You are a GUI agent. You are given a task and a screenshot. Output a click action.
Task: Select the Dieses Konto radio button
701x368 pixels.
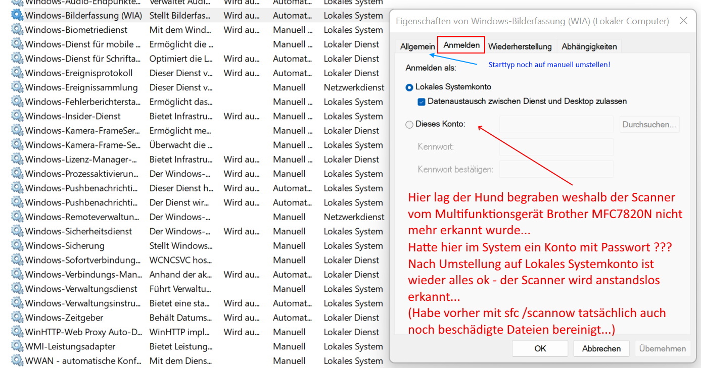click(x=409, y=124)
